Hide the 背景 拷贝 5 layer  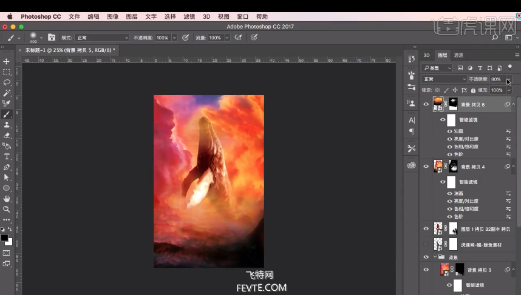[x=426, y=104]
